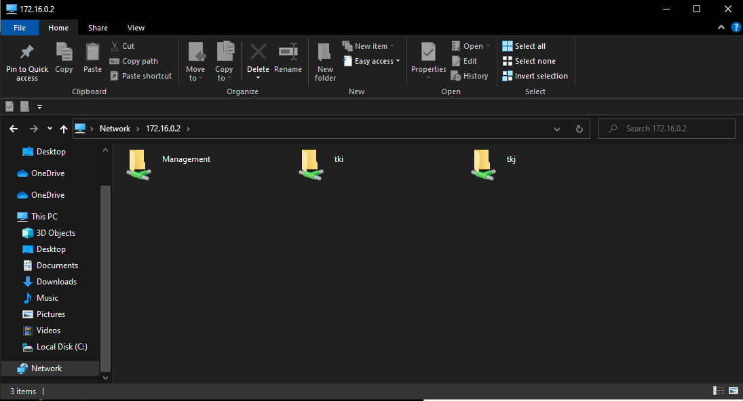Click Paste shortcut in the ribbon

(140, 76)
